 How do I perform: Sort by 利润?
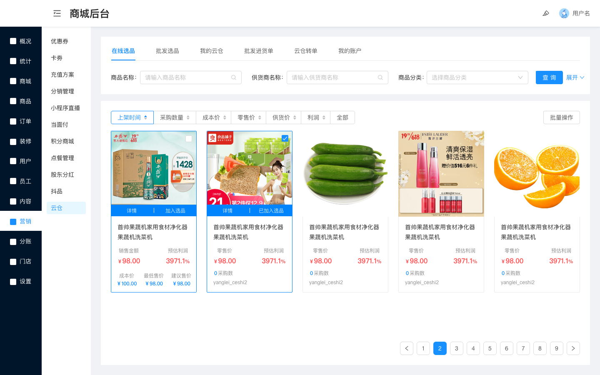[x=316, y=117]
